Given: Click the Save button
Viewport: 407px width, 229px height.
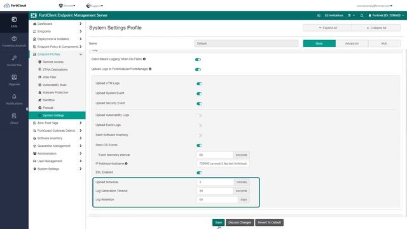Looking at the screenshot, I should coord(218,222).
